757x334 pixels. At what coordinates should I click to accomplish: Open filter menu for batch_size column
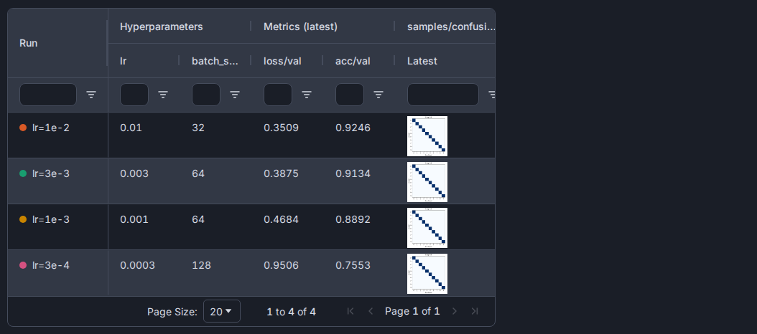[235, 95]
